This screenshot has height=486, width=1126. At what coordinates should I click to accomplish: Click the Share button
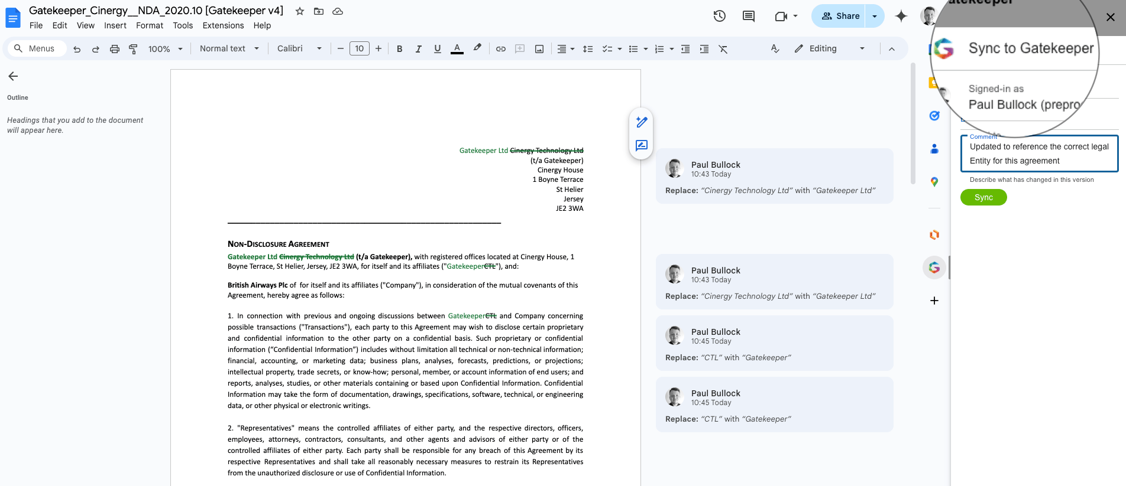coord(840,16)
